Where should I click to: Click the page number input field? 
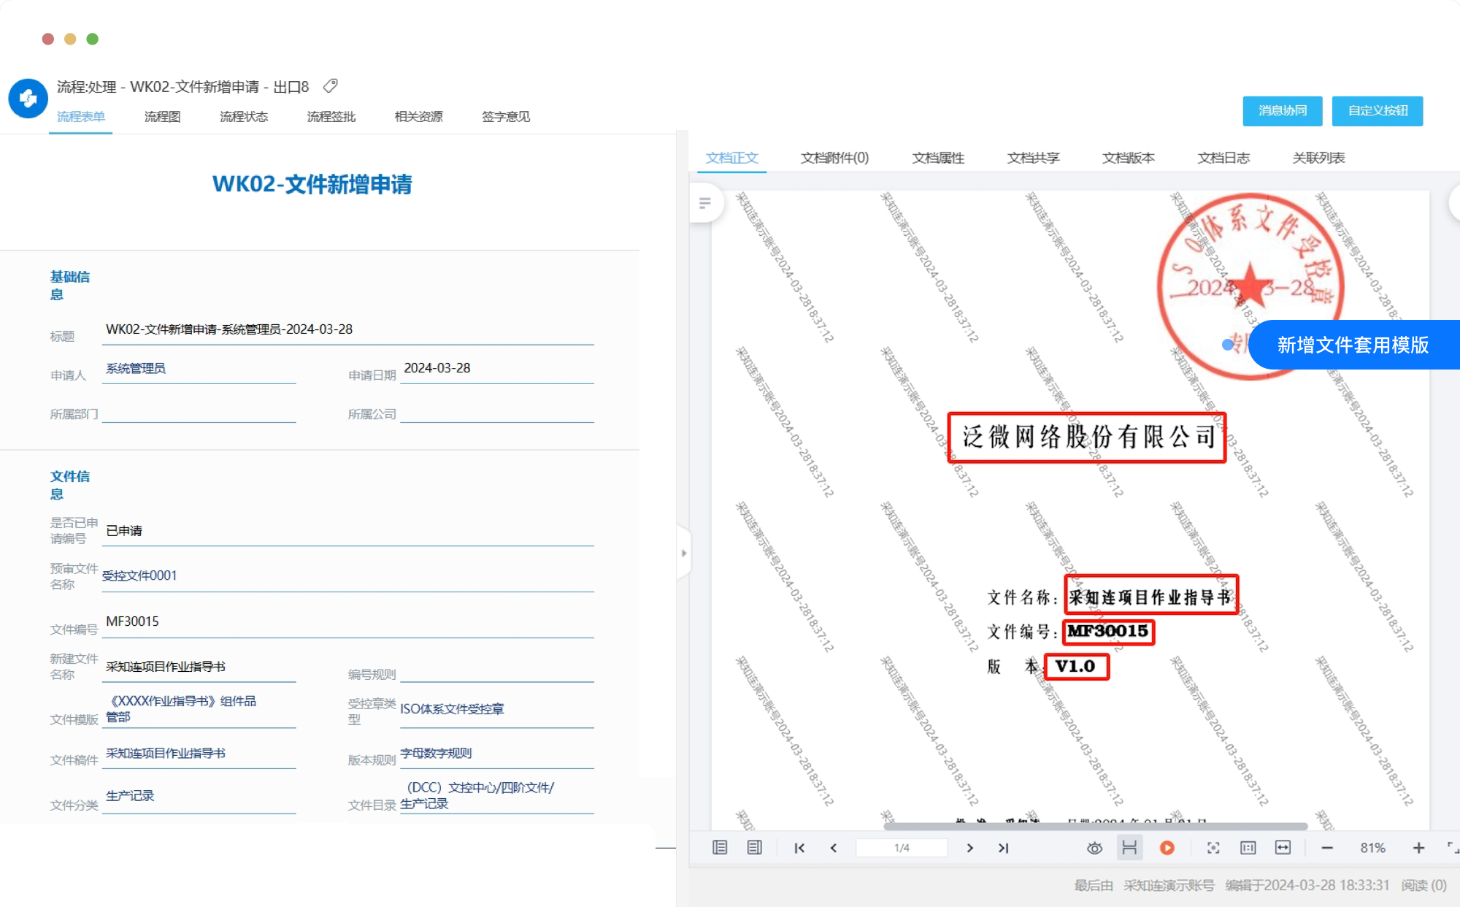902,848
